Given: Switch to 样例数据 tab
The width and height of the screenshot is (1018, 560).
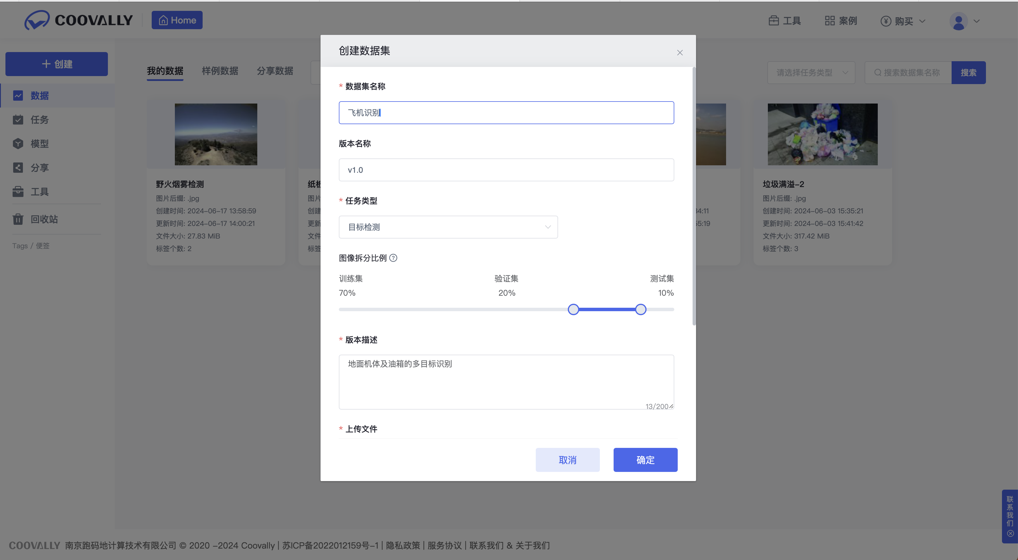Looking at the screenshot, I should [220, 71].
